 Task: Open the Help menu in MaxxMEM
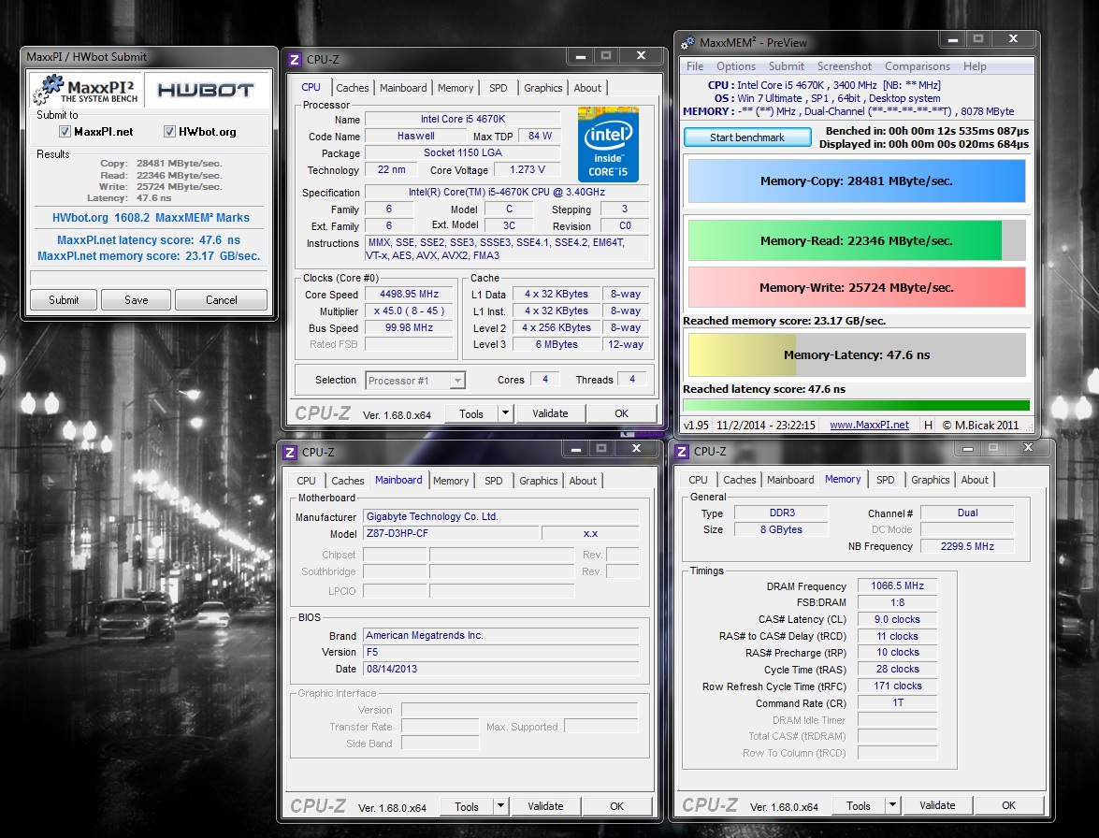(975, 66)
